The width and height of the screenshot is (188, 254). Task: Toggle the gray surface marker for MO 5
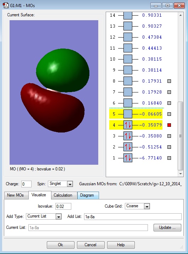pyautogui.click(x=169, y=114)
